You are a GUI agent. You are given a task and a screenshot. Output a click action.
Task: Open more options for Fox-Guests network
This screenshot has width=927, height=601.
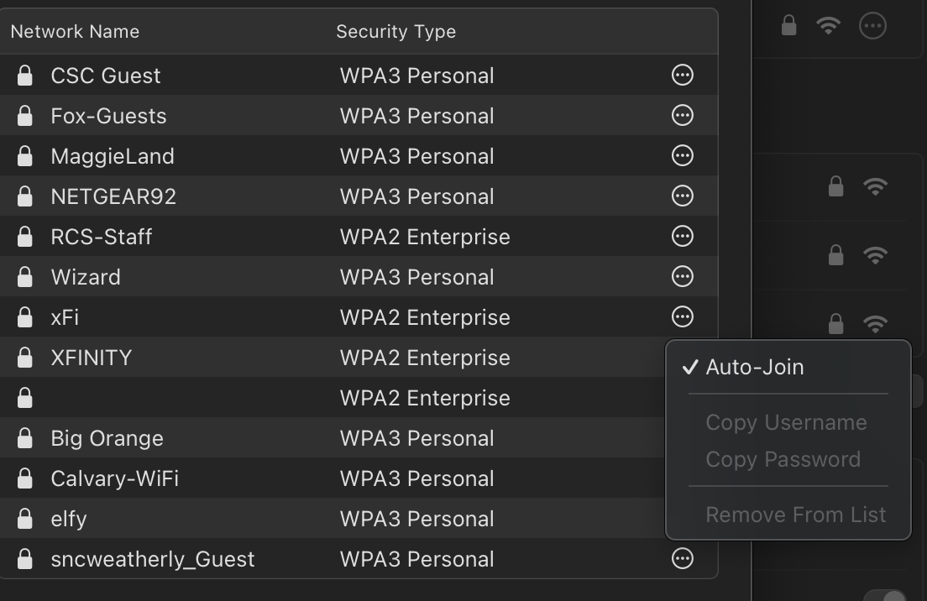tap(683, 116)
